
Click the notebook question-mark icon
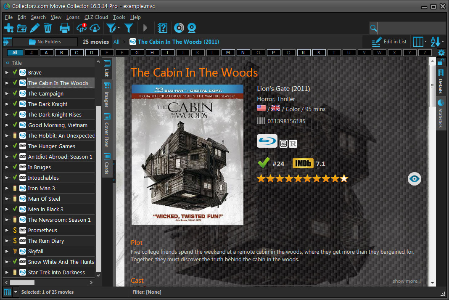tap(162, 28)
